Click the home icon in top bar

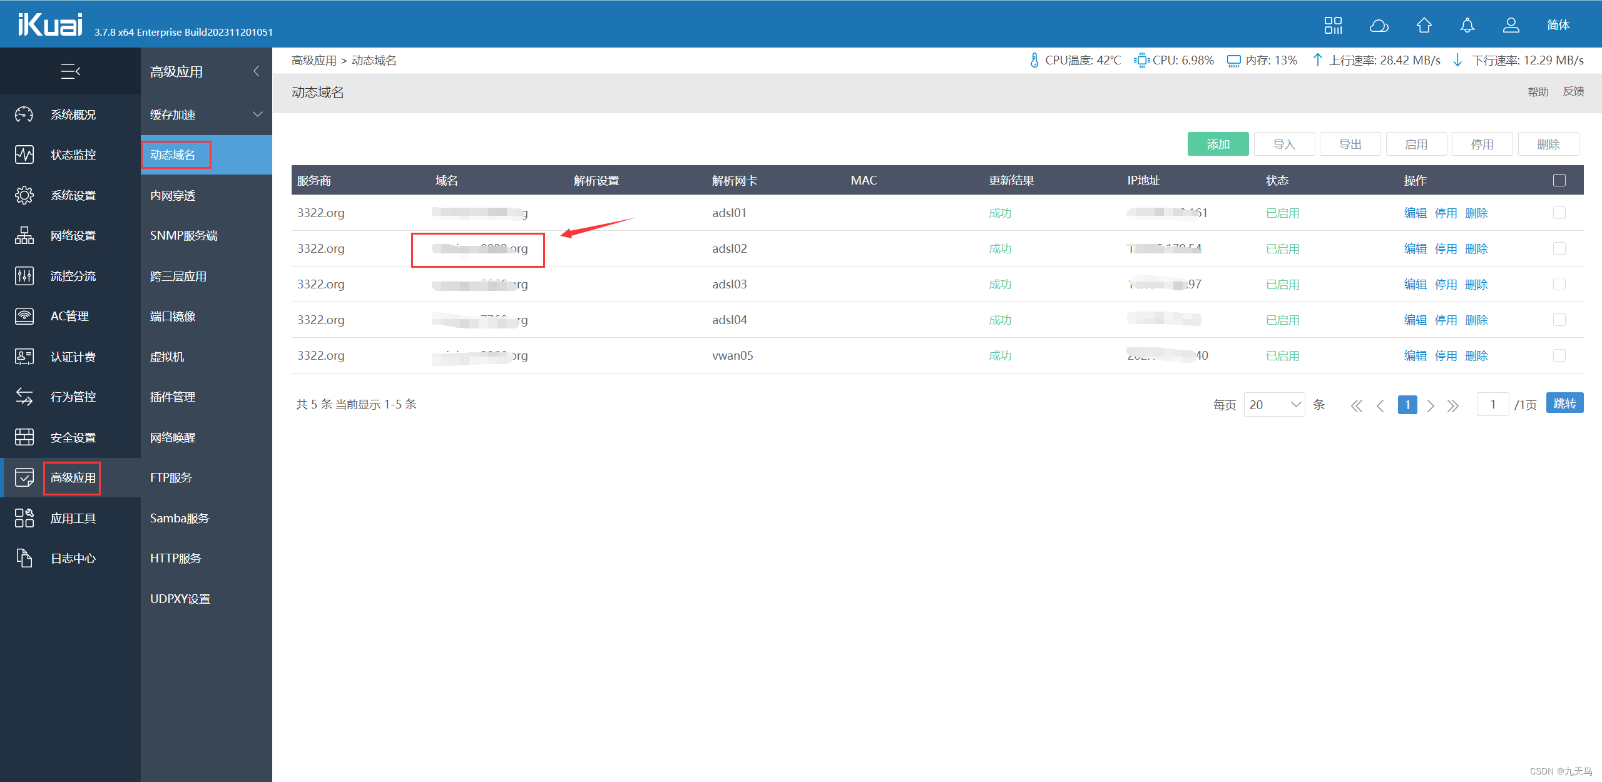1424,26
